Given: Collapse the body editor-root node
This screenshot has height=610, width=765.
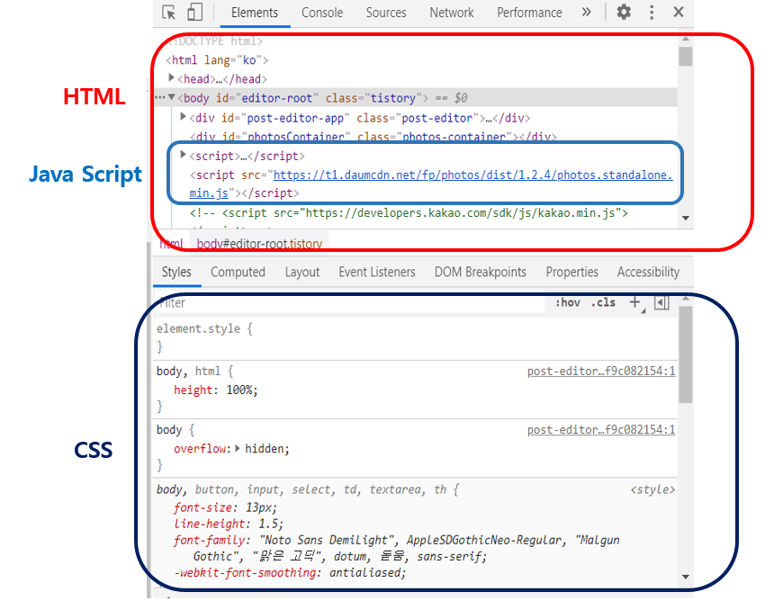Looking at the screenshot, I should tap(172, 97).
